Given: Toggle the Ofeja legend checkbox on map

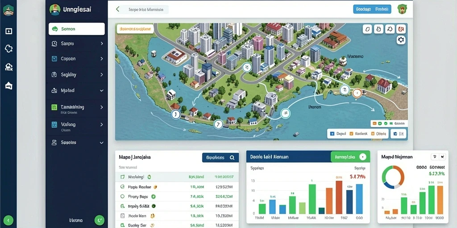Looking at the screenshot, I should point(373,134).
